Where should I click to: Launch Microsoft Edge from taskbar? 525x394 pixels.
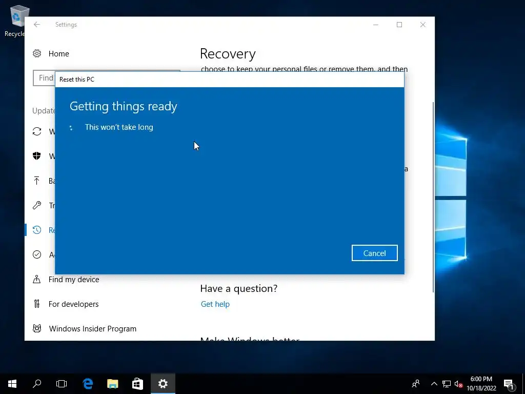[x=88, y=384]
